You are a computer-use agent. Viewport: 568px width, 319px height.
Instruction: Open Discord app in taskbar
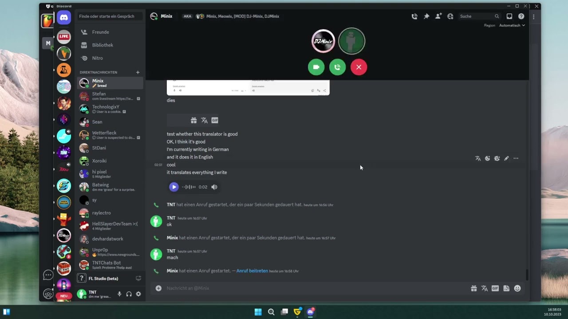[x=311, y=312]
